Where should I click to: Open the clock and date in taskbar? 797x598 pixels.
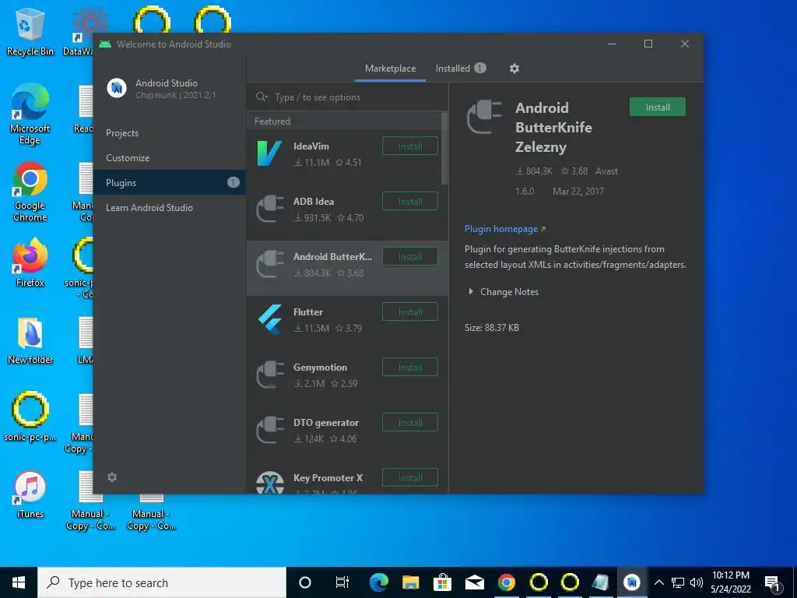tap(730, 582)
